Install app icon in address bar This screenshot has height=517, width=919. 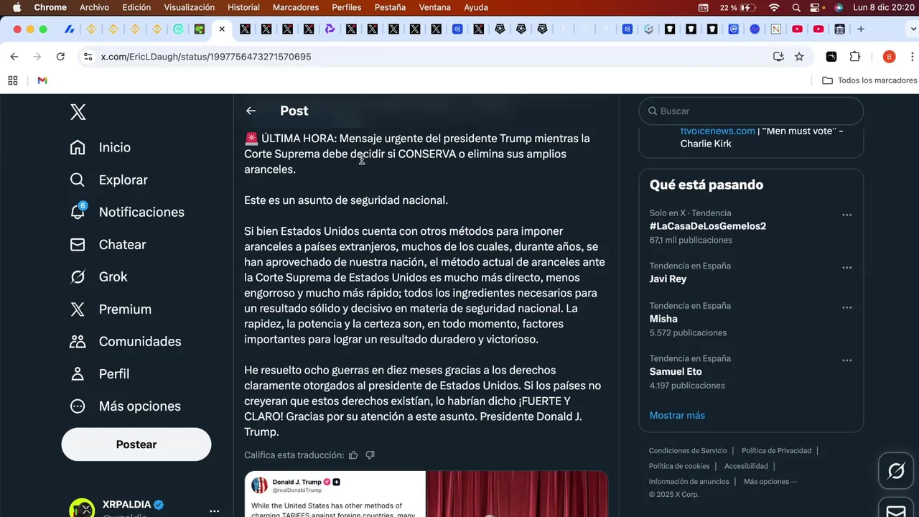778,57
